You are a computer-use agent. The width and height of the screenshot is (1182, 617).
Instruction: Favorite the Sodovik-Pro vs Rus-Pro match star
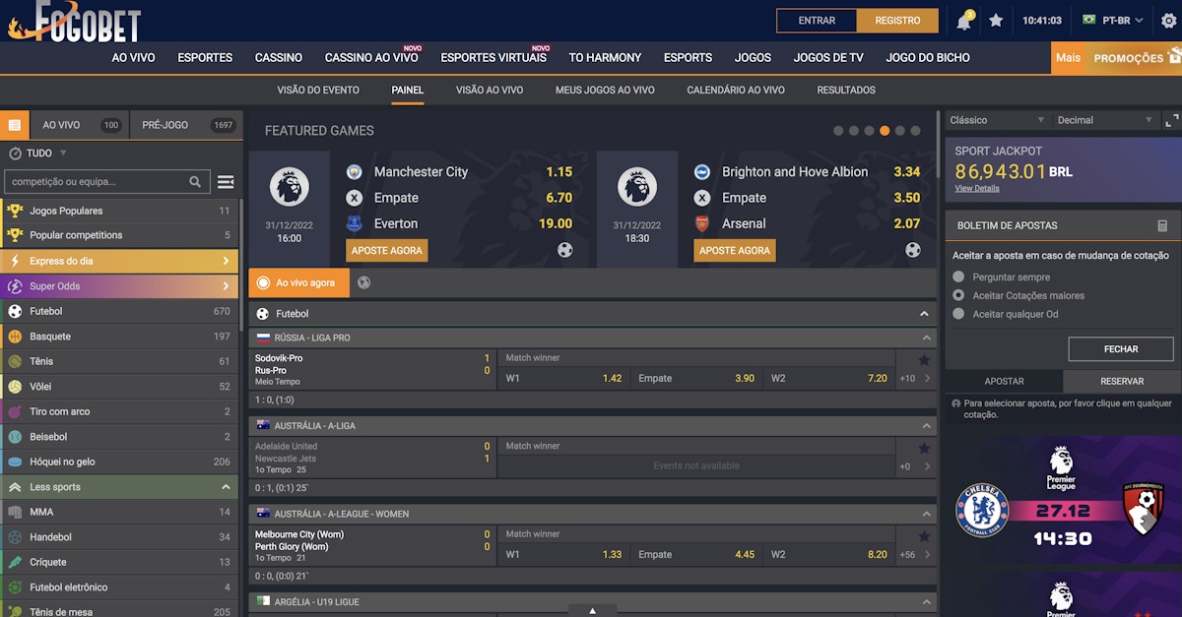[924, 360]
